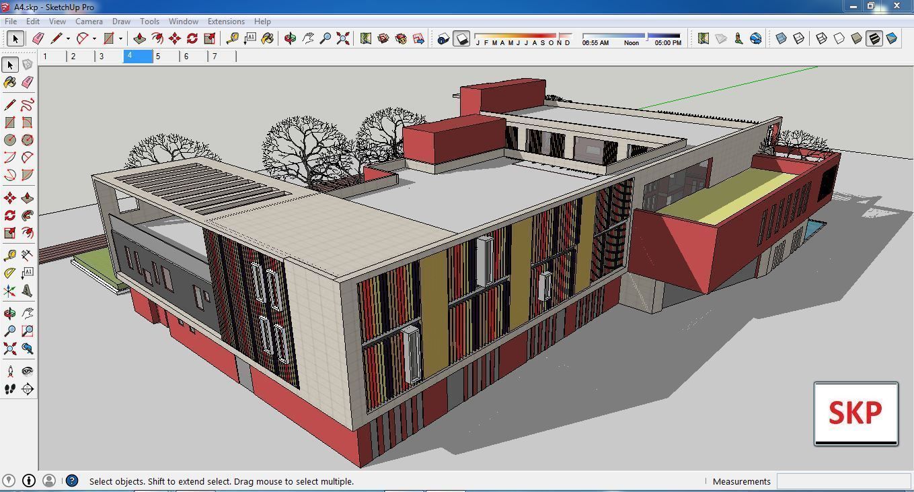Image resolution: width=914 pixels, height=492 pixels.
Task: Select the Dimension tool
Action: click(x=28, y=256)
